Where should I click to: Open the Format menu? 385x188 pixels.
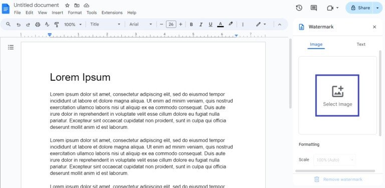click(75, 13)
